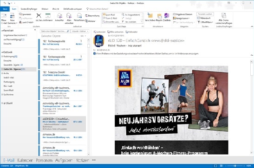This screenshot has height=168, width=254.
Task: Collapse the folder pane with the arrow
Action: (x=35, y=30)
